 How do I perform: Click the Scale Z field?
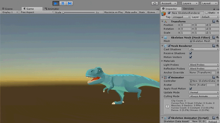pos(214,33)
